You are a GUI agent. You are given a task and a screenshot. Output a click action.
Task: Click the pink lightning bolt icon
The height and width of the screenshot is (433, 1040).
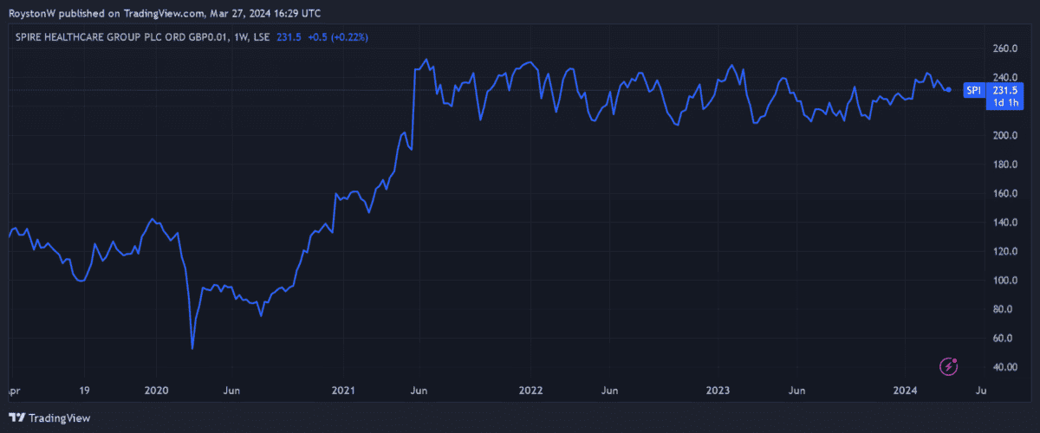950,366
